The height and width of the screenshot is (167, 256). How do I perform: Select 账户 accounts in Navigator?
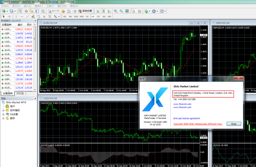(13, 106)
